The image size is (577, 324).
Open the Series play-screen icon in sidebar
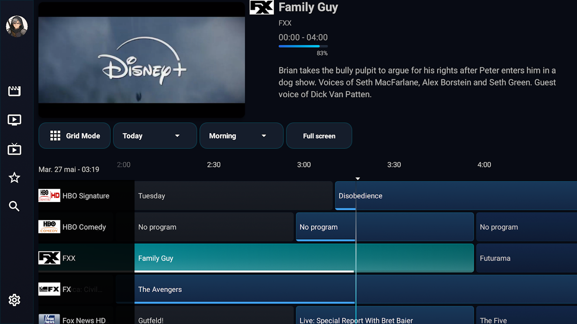click(14, 120)
